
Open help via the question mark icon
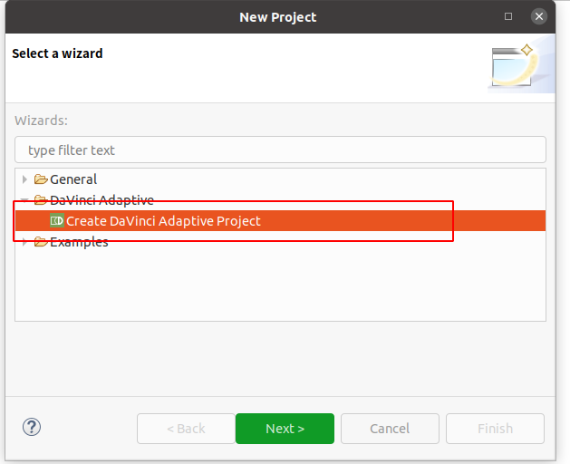[32, 427]
